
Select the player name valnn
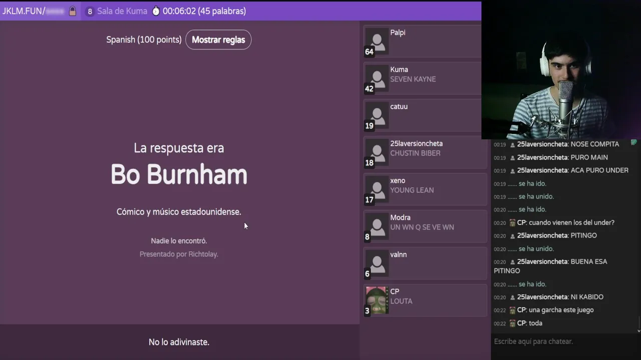coord(398,254)
